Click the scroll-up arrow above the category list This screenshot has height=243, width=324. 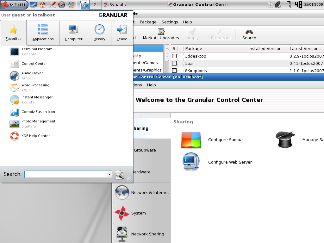[141, 115]
